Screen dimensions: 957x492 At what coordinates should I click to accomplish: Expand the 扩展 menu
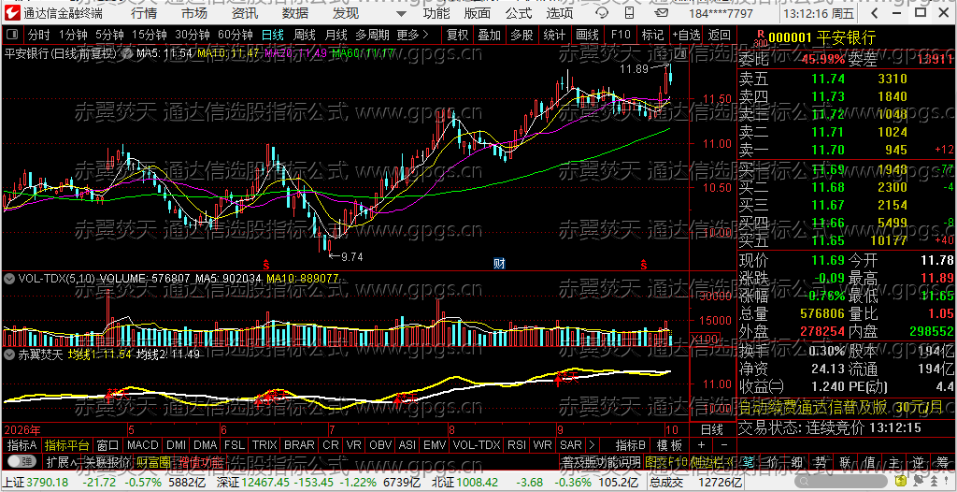coord(61,461)
